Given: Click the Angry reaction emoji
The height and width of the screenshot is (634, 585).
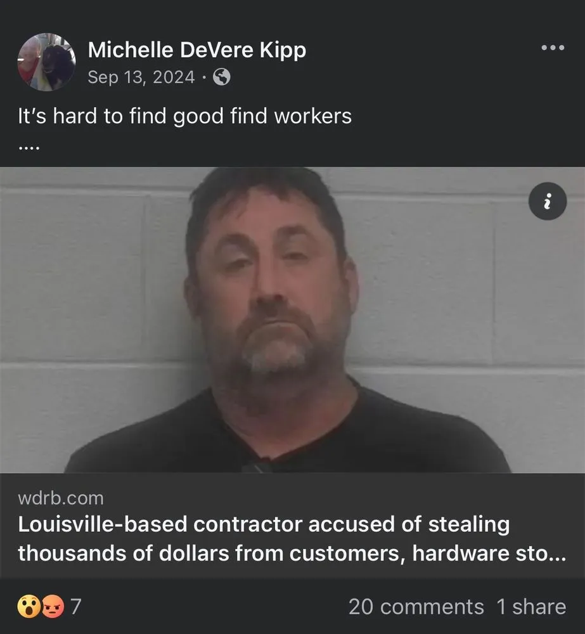Looking at the screenshot, I should pyautogui.click(x=53, y=606).
